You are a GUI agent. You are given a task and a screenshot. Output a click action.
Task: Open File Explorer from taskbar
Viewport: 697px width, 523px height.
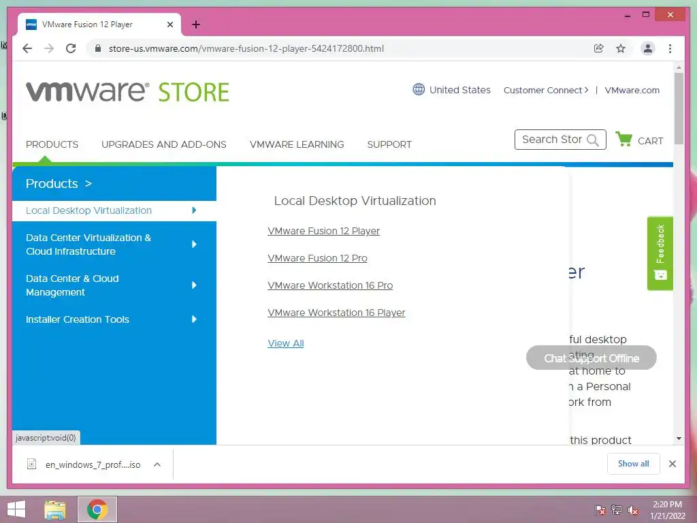(55, 509)
